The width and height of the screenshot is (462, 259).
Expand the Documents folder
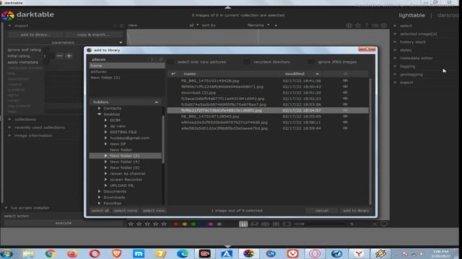[100, 191]
